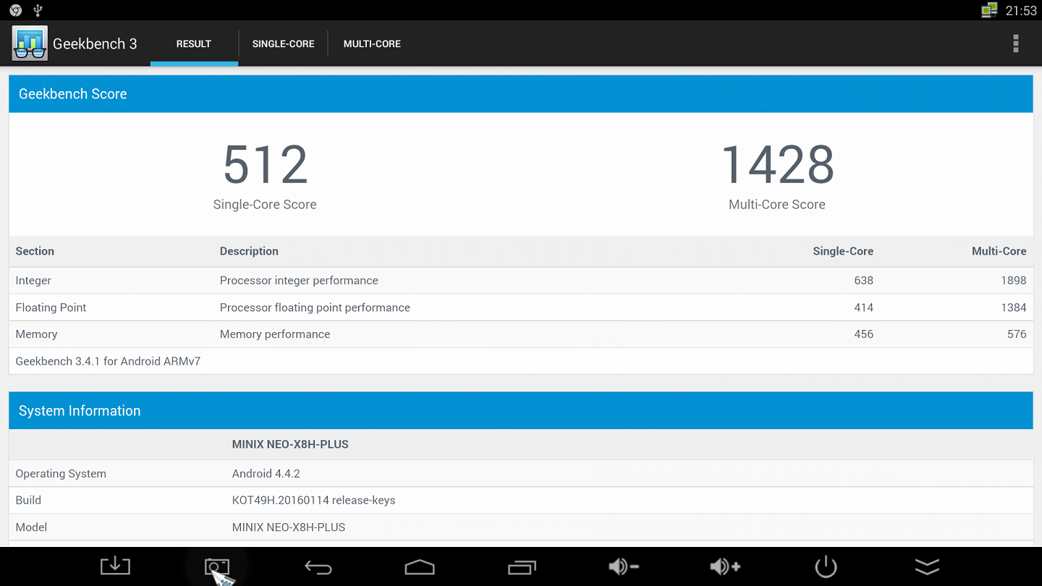Image resolution: width=1042 pixels, height=586 pixels.
Task: Switch to the SINGLE-CORE tab
Action: coord(283,43)
